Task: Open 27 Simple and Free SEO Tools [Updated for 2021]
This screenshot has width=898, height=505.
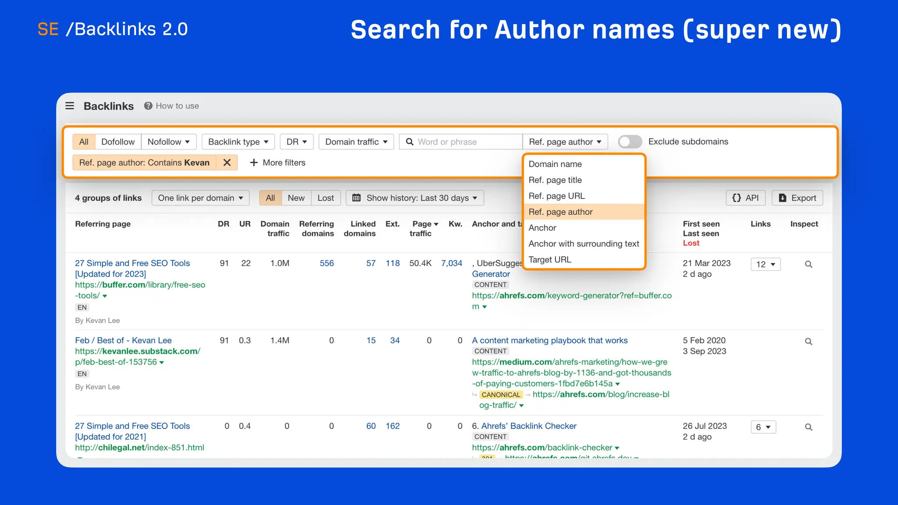Action: point(132,431)
